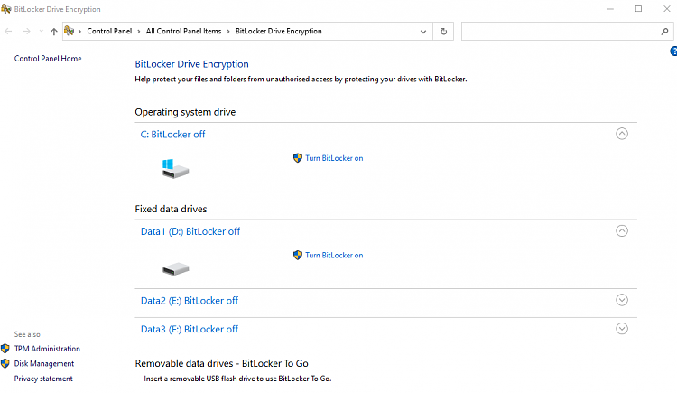Viewport: 677px width, 393px height.
Task: Collapse the C: drive section chevron
Action: (622, 134)
